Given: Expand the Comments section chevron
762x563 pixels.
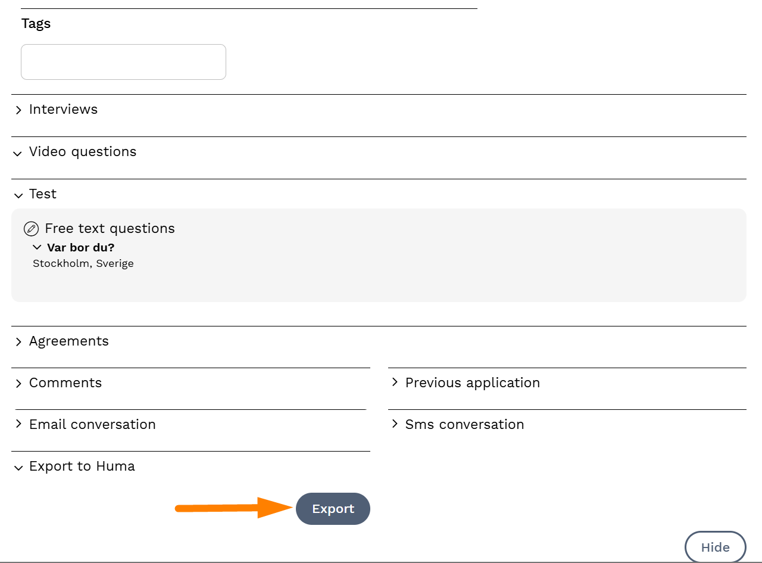Looking at the screenshot, I should [x=18, y=384].
